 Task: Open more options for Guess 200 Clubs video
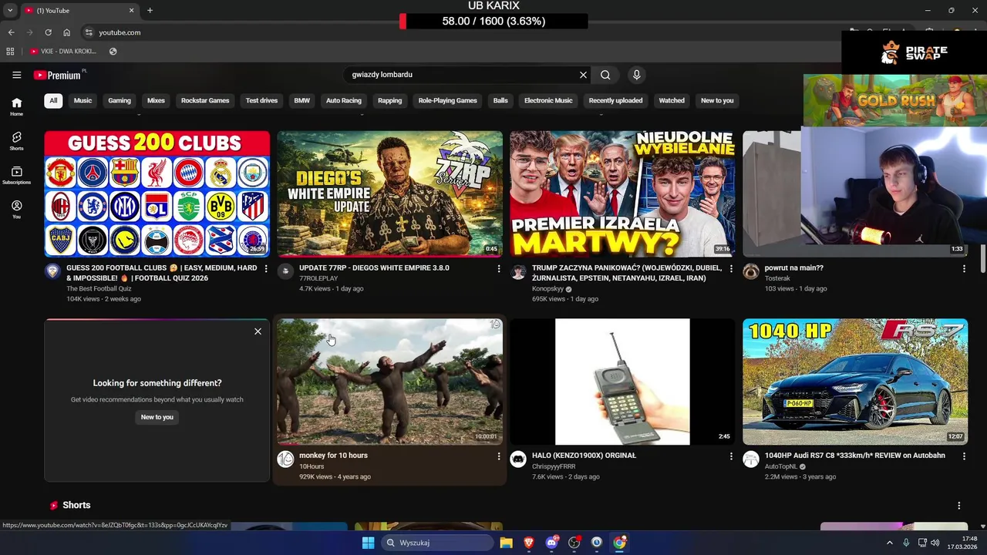coord(266,268)
